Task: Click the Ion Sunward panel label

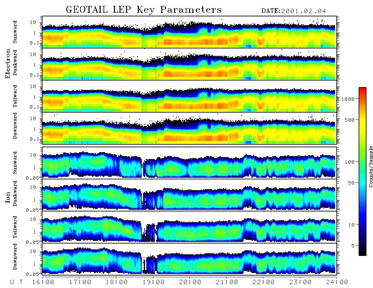Action: tap(15, 163)
